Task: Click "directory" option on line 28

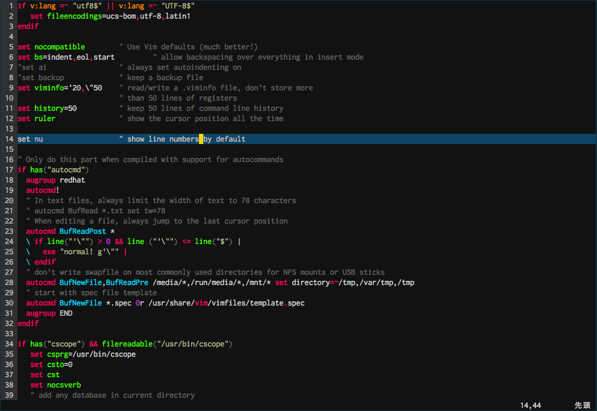Action: click(311, 283)
